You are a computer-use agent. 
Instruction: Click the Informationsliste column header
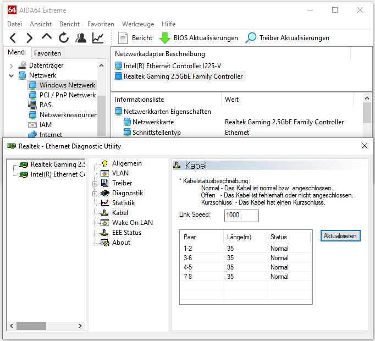point(139,100)
